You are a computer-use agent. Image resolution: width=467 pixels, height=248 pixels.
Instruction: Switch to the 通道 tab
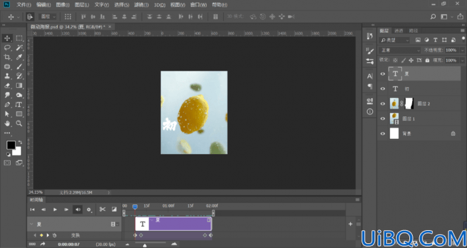(399, 30)
